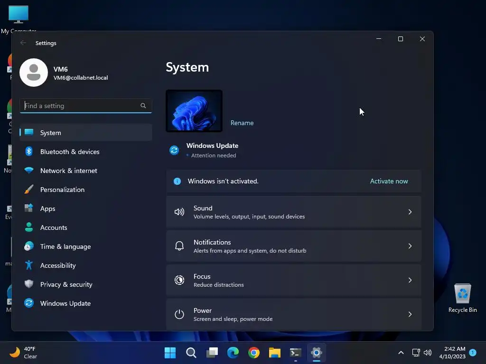
Task: Open the clock and date flyout
Action: tap(452, 353)
